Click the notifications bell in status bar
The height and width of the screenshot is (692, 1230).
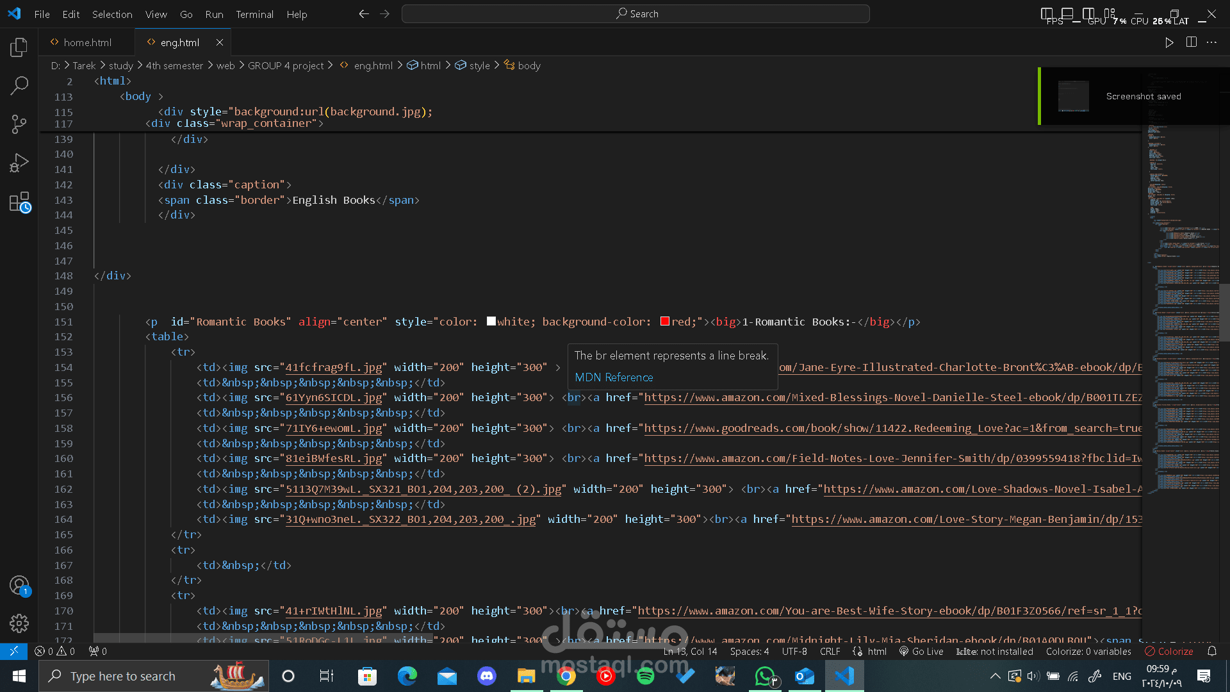pyautogui.click(x=1212, y=651)
